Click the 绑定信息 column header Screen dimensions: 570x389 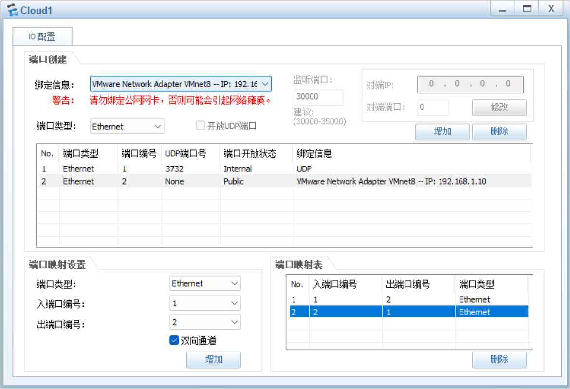(411, 154)
